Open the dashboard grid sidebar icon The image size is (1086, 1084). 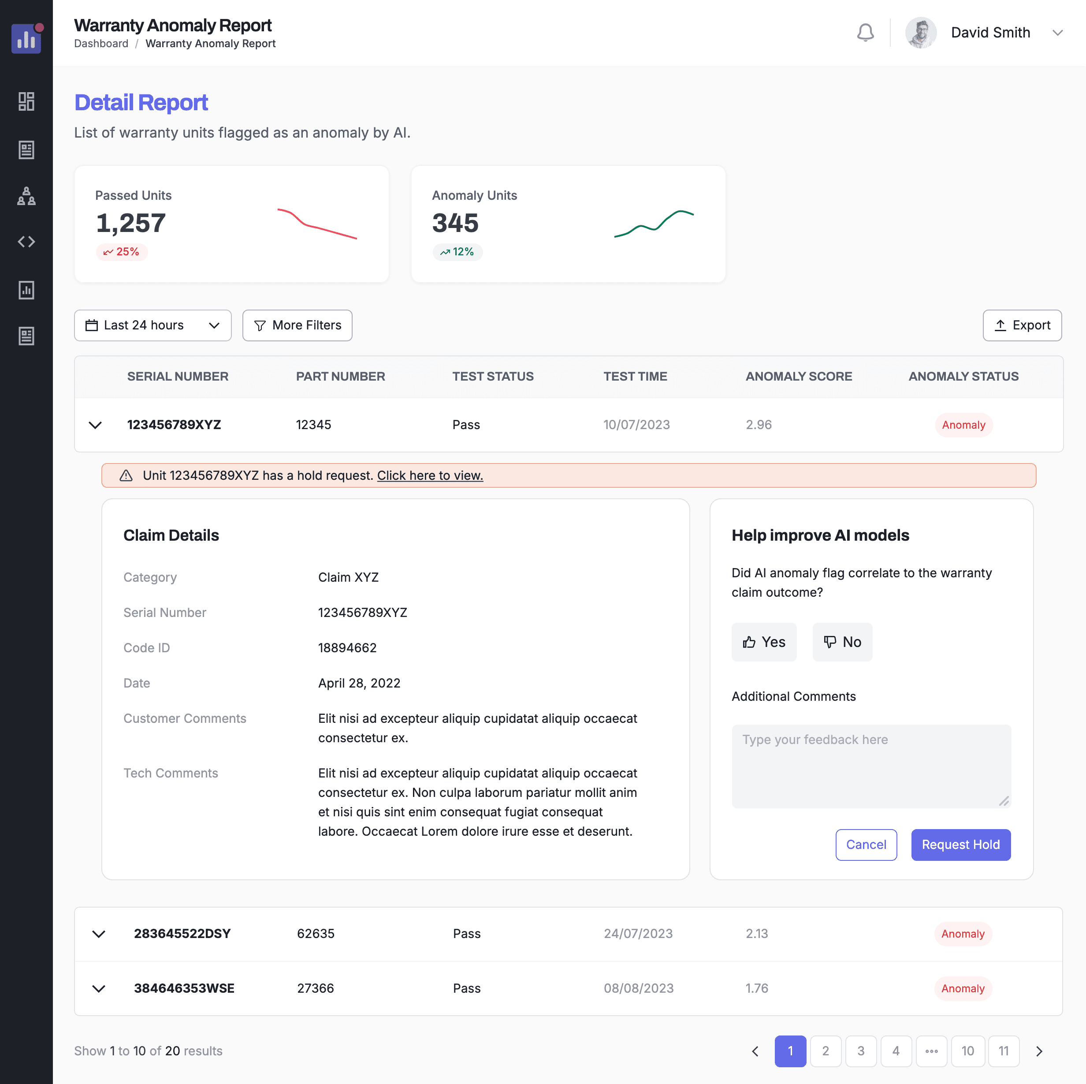click(26, 102)
